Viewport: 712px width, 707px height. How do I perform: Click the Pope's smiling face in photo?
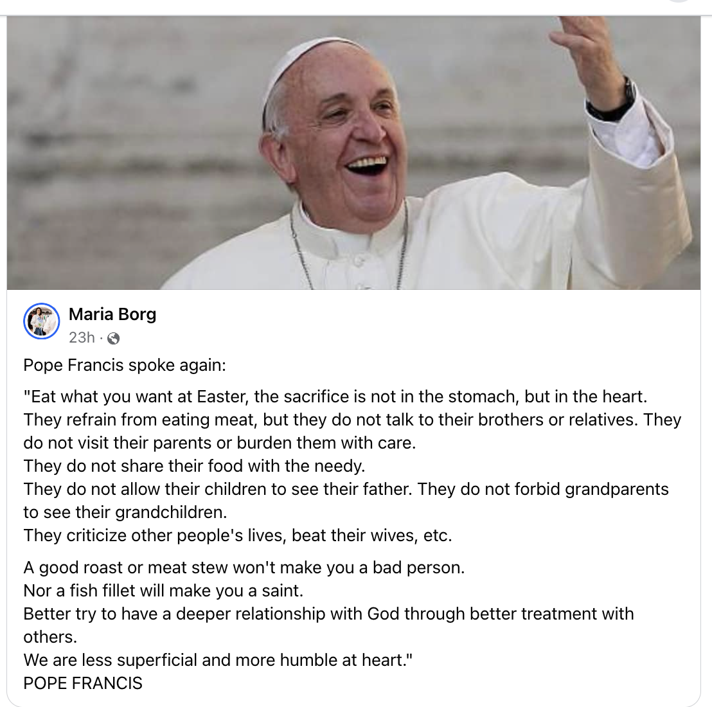[x=345, y=136]
